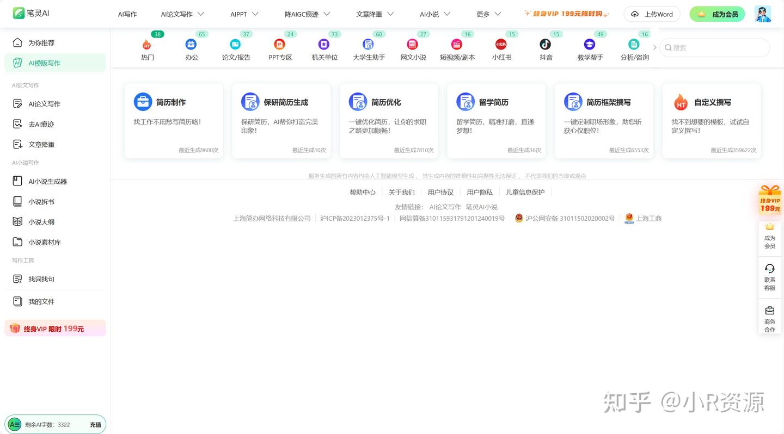Image resolution: width=784 pixels, height=434 pixels.
Task: Click the 终身VIP 199元限时购 top promo
Action: point(566,14)
